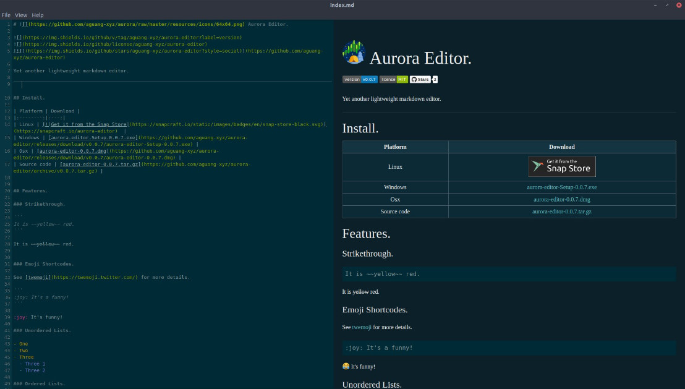Click the 'Emoji Shortcodes.' heading in the preview
This screenshot has width=685, height=389.
pos(375,310)
